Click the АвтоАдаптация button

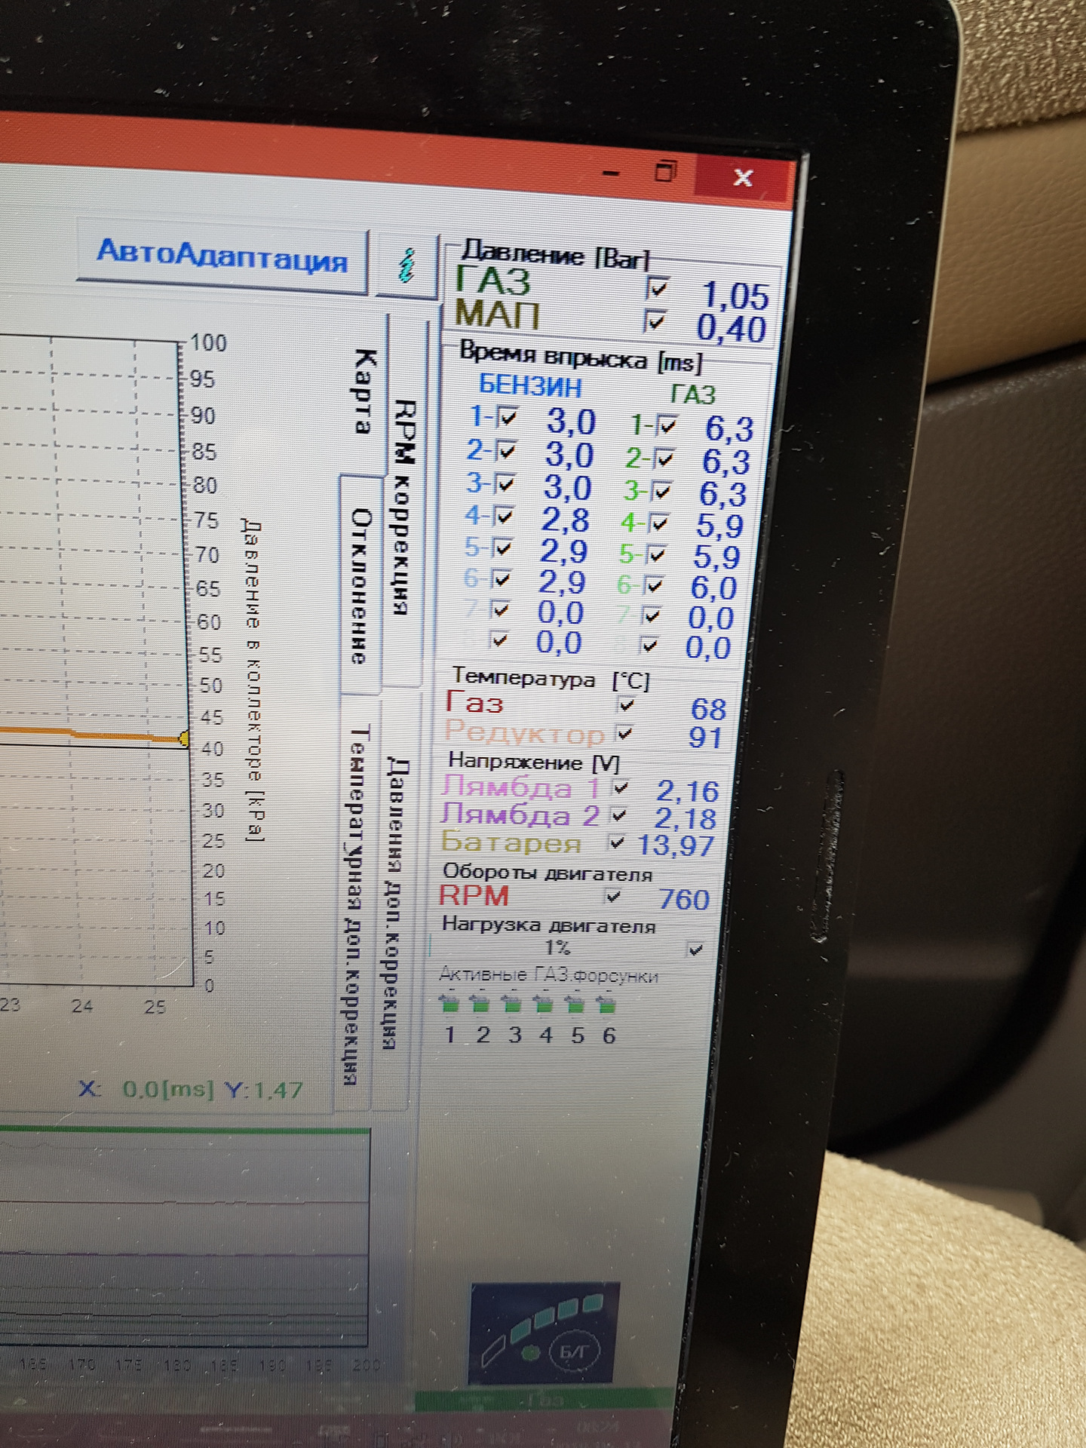point(222,255)
